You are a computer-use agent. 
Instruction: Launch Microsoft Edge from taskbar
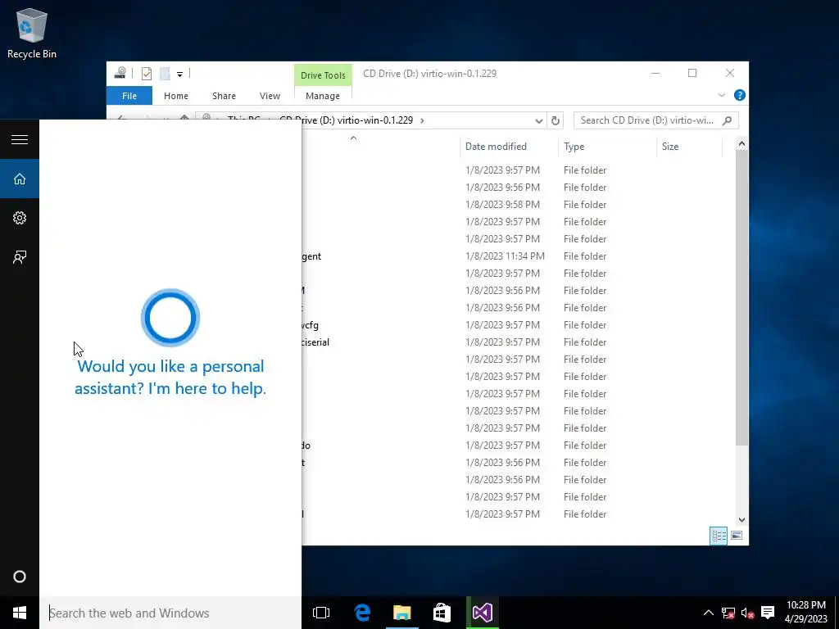(362, 613)
